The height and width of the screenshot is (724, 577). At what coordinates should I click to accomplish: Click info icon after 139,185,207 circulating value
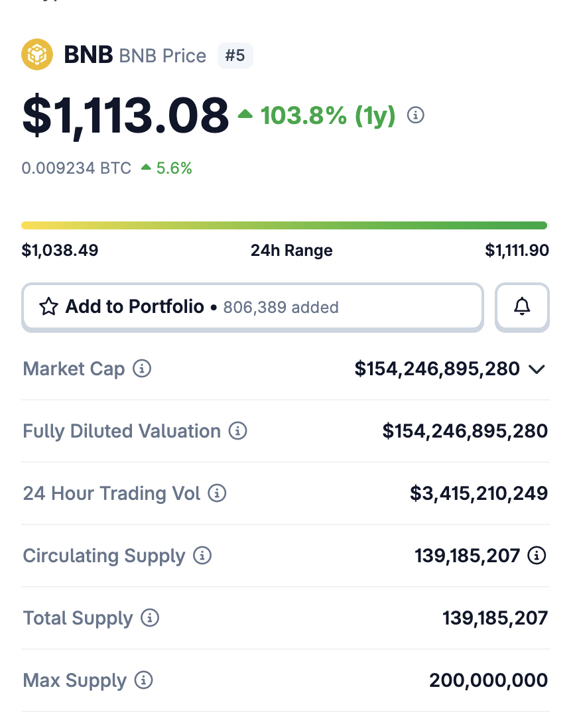point(537,556)
